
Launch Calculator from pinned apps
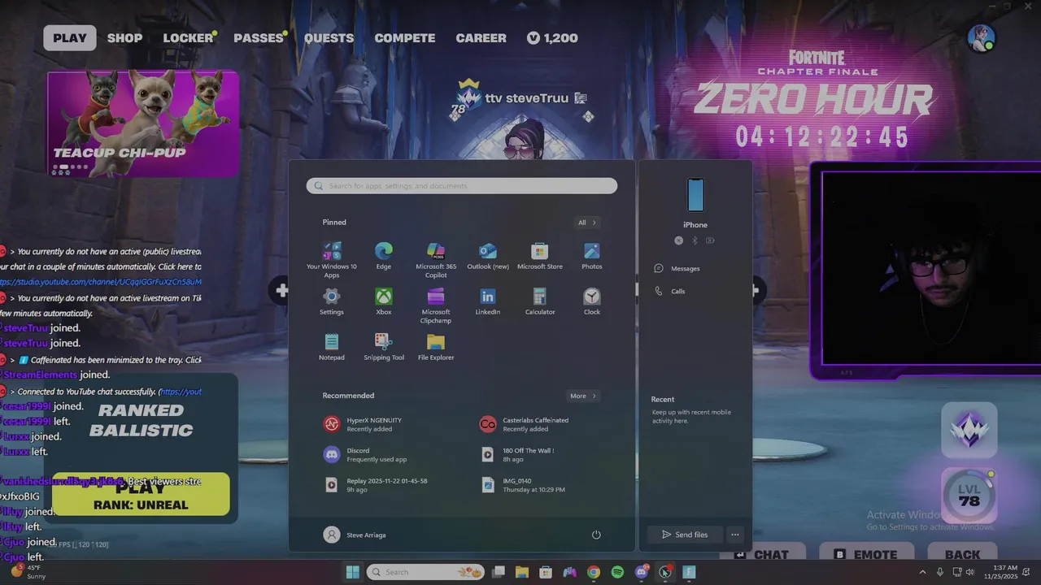click(540, 302)
